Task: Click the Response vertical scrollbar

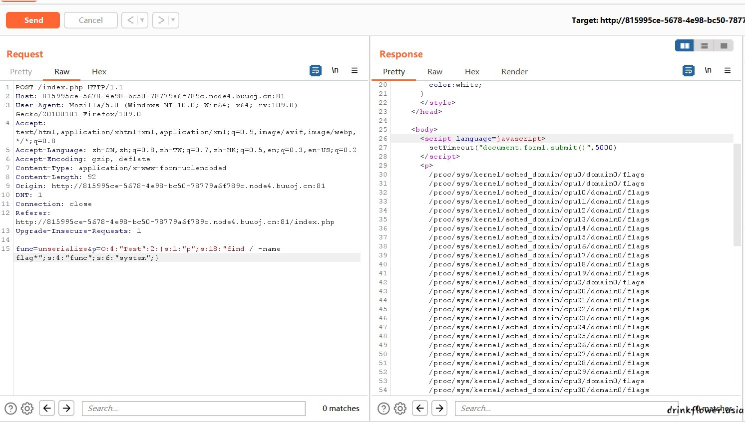Action: (x=737, y=195)
